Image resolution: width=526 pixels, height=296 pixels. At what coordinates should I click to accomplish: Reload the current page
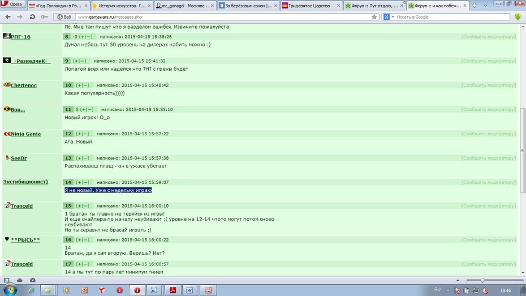click(x=32, y=17)
